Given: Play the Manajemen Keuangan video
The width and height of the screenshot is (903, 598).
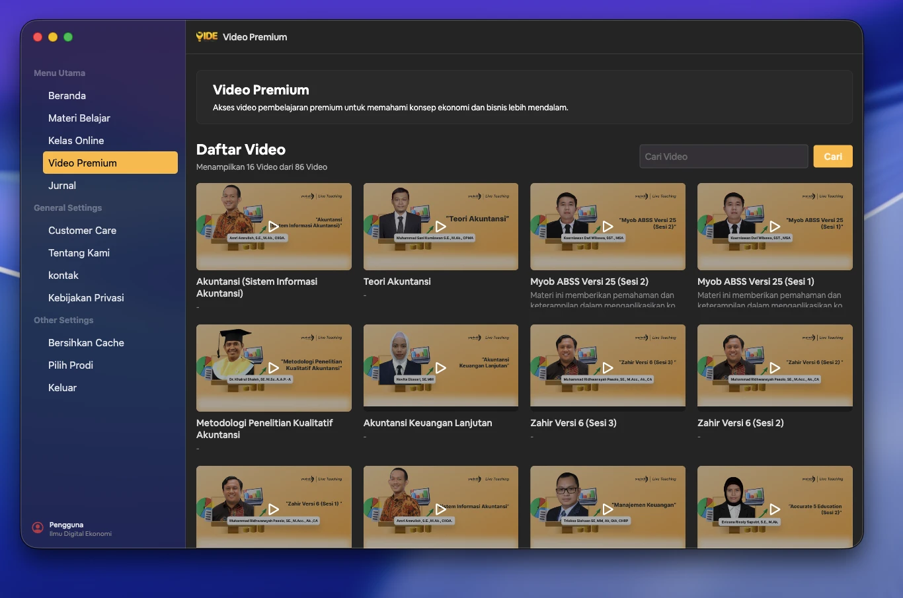Looking at the screenshot, I should [607, 509].
